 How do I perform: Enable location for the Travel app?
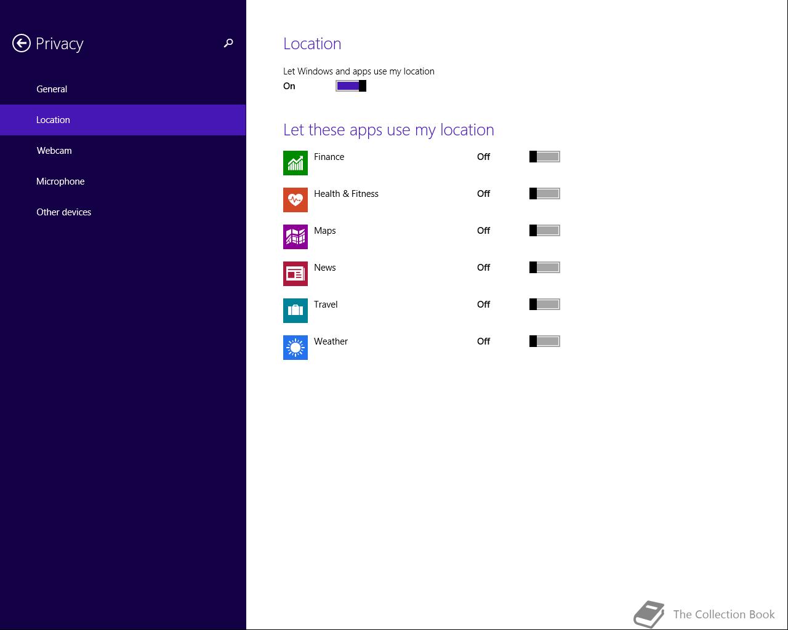(545, 305)
